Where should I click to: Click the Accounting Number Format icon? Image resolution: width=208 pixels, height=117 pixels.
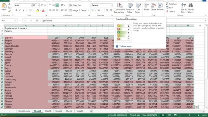93,10
